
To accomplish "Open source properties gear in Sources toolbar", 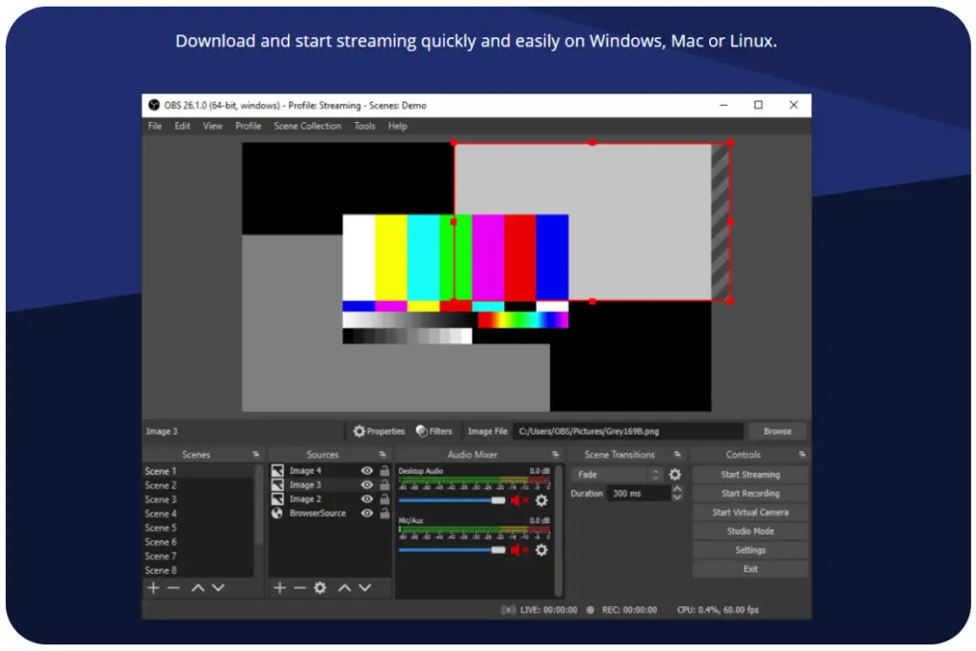I will click(320, 588).
